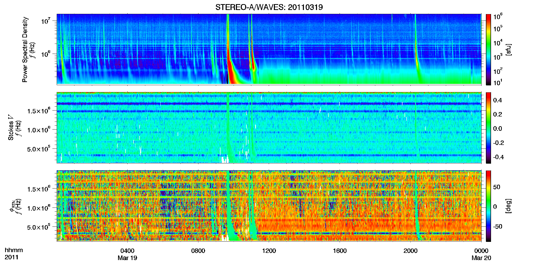Click the 50 value on degrees color scale
The height and width of the screenshot is (277, 538).
click(x=497, y=187)
